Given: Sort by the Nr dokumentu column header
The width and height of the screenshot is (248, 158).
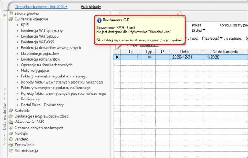Looking at the screenshot, I should coord(225,52).
